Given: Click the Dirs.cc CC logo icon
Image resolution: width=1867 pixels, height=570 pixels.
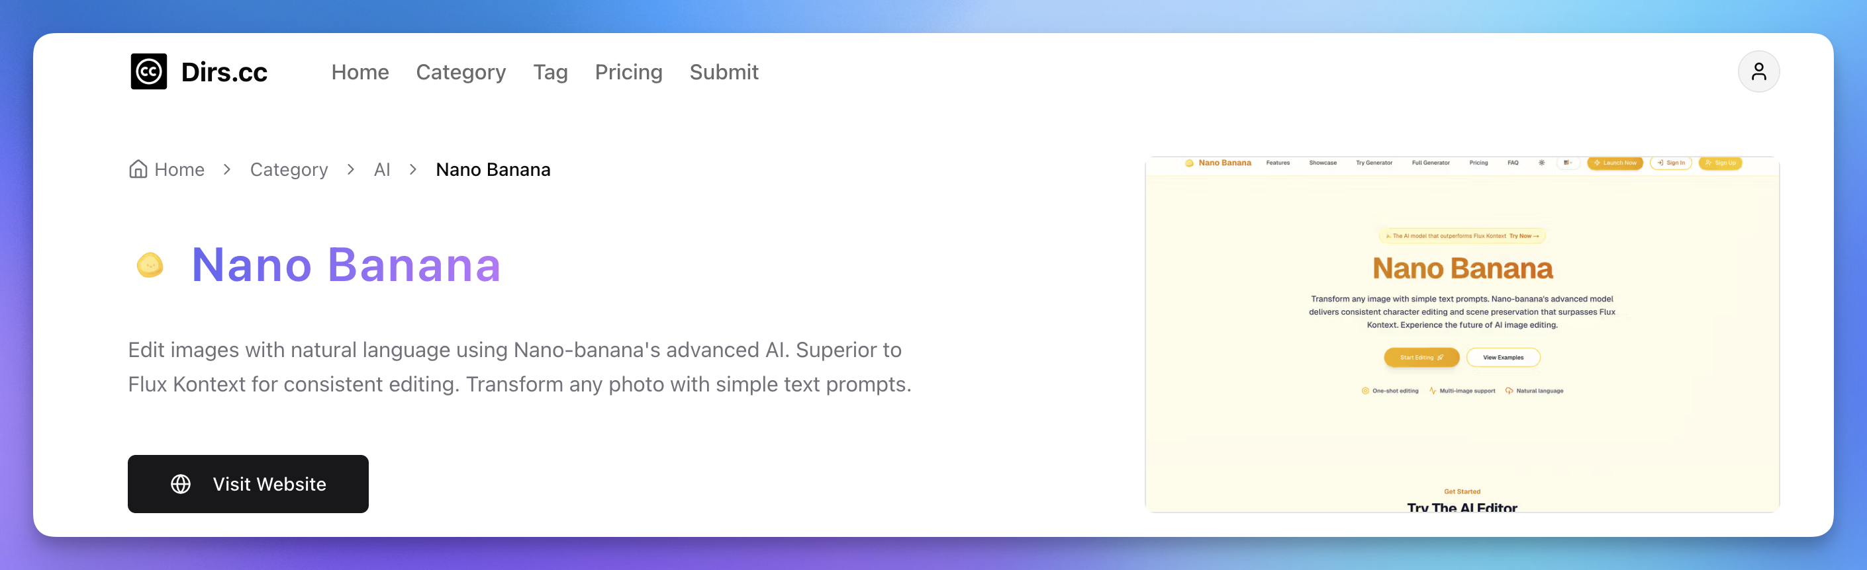Looking at the screenshot, I should (148, 71).
